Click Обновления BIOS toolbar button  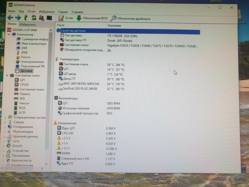coord(92,18)
